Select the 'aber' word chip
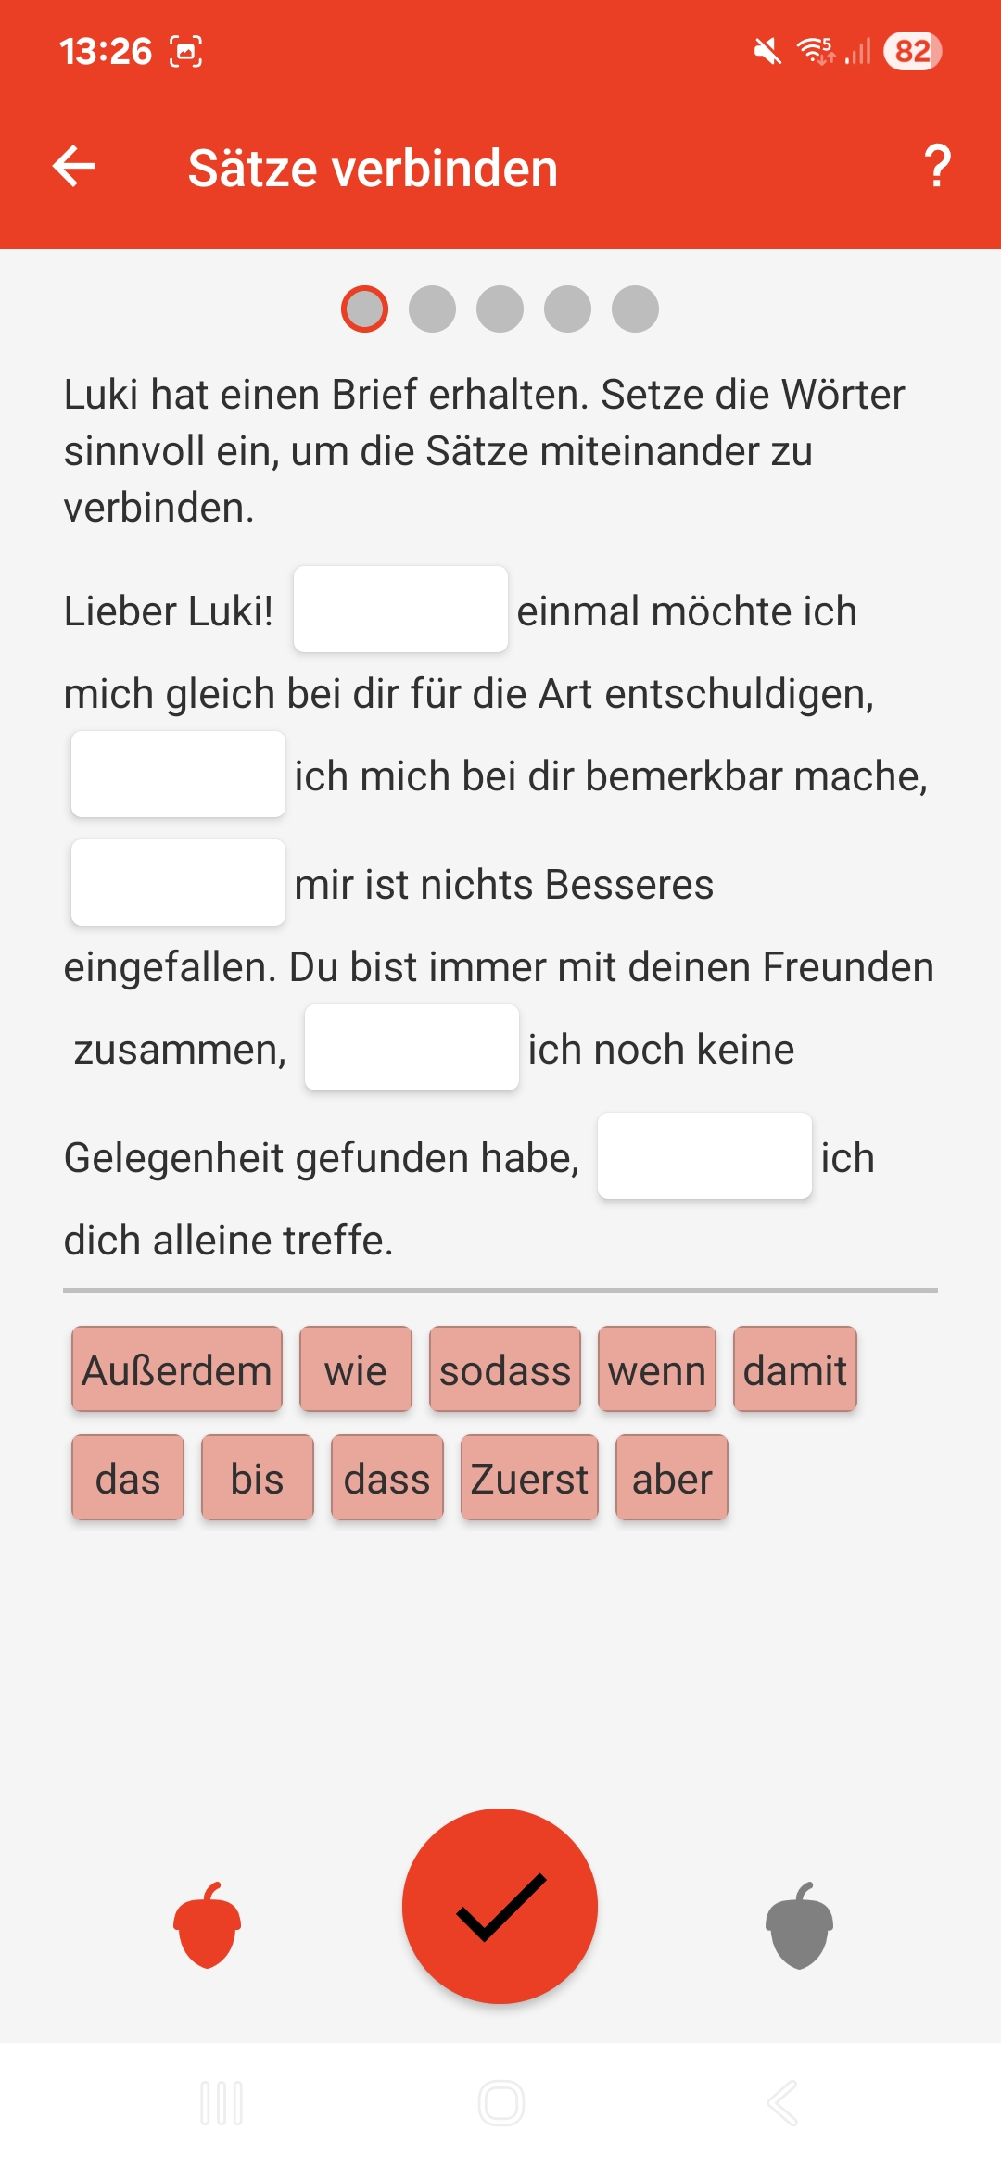Image resolution: width=1001 pixels, height=2168 pixels. click(672, 1478)
